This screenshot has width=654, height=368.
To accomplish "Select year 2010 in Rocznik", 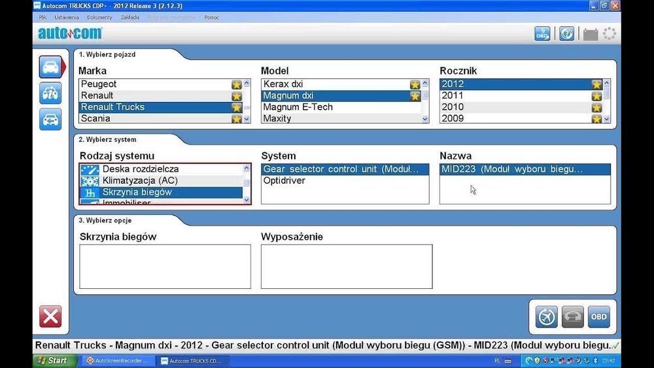I will coord(521,107).
